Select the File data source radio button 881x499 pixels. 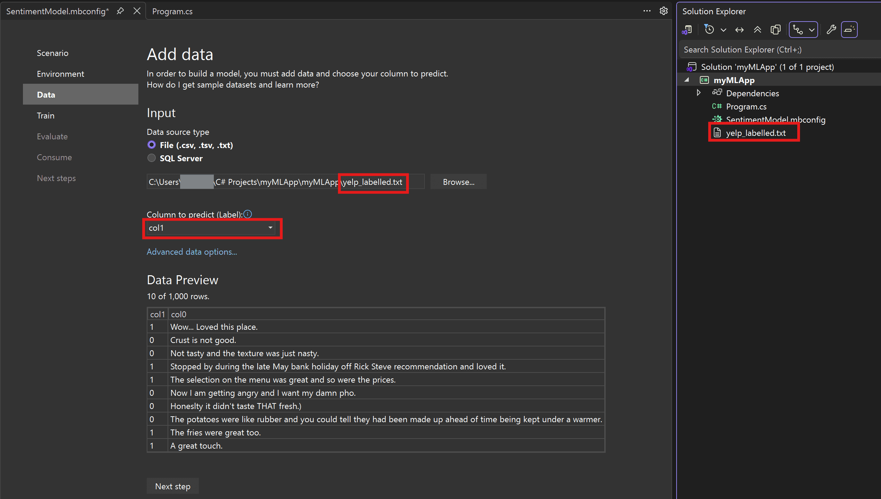click(x=152, y=145)
